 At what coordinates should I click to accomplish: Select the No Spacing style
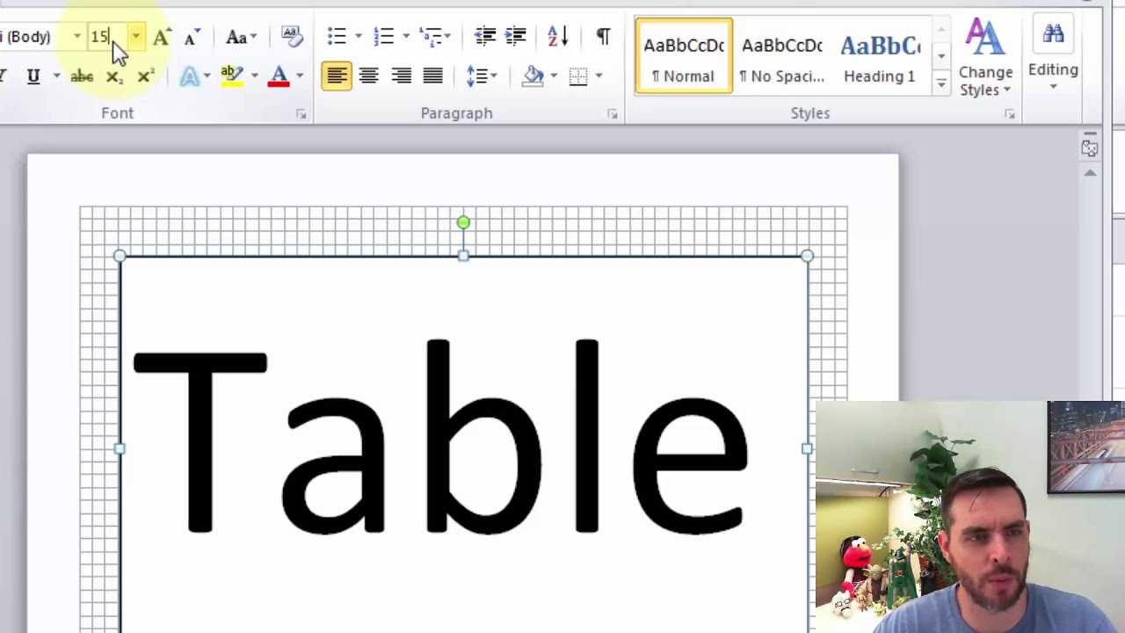click(780, 55)
